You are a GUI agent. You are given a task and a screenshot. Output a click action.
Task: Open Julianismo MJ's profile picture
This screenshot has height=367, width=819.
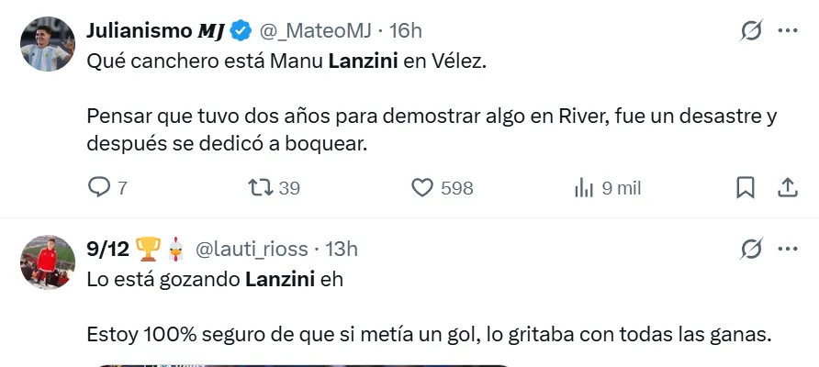pyautogui.click(x=46, y=43)
